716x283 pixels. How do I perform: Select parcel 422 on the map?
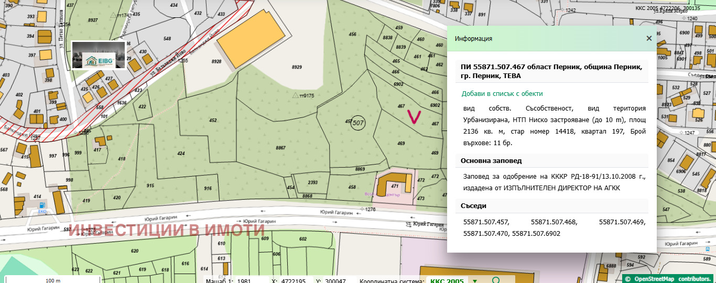143,106
